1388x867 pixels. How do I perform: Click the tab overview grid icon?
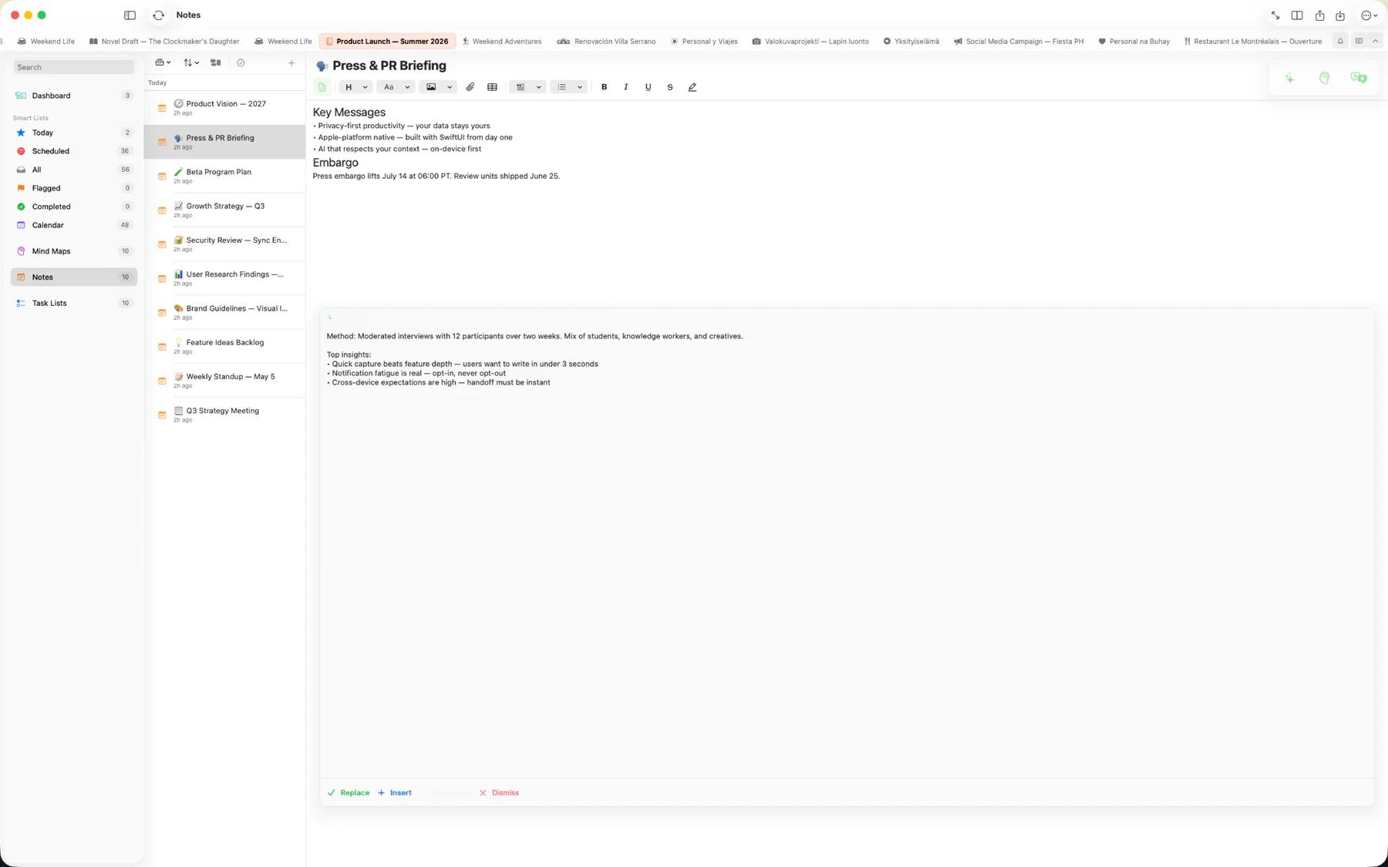1359,41
